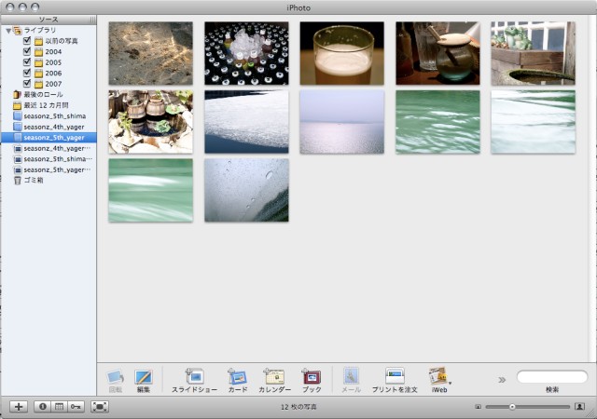Click the カード (Card) icon

(237, 377)
